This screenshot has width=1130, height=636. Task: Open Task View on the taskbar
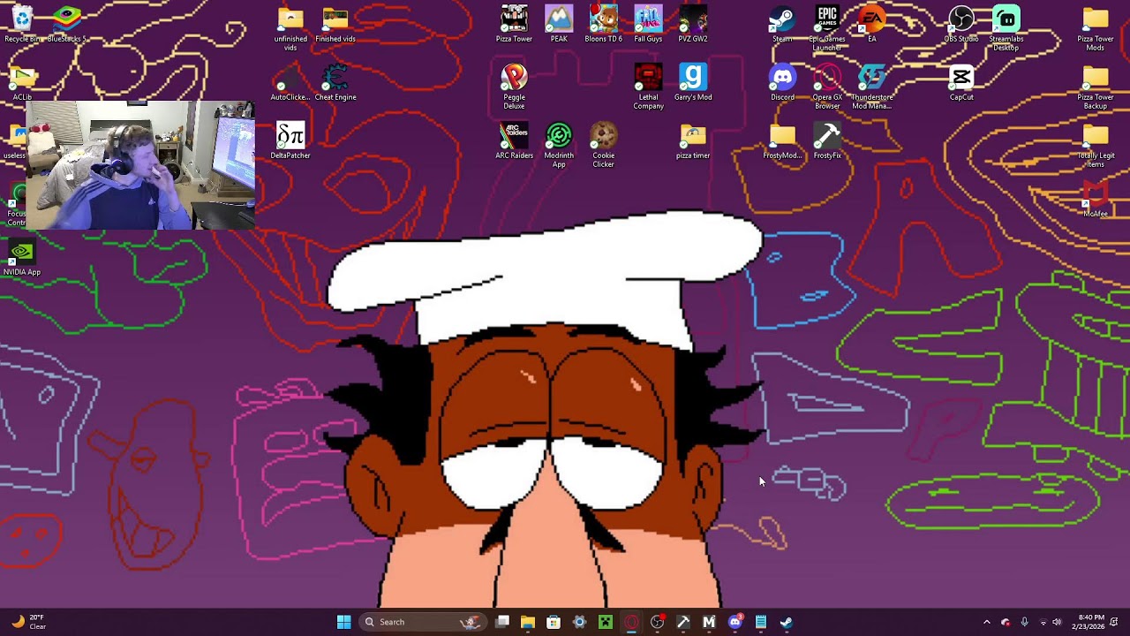click(x=502, y=622)
